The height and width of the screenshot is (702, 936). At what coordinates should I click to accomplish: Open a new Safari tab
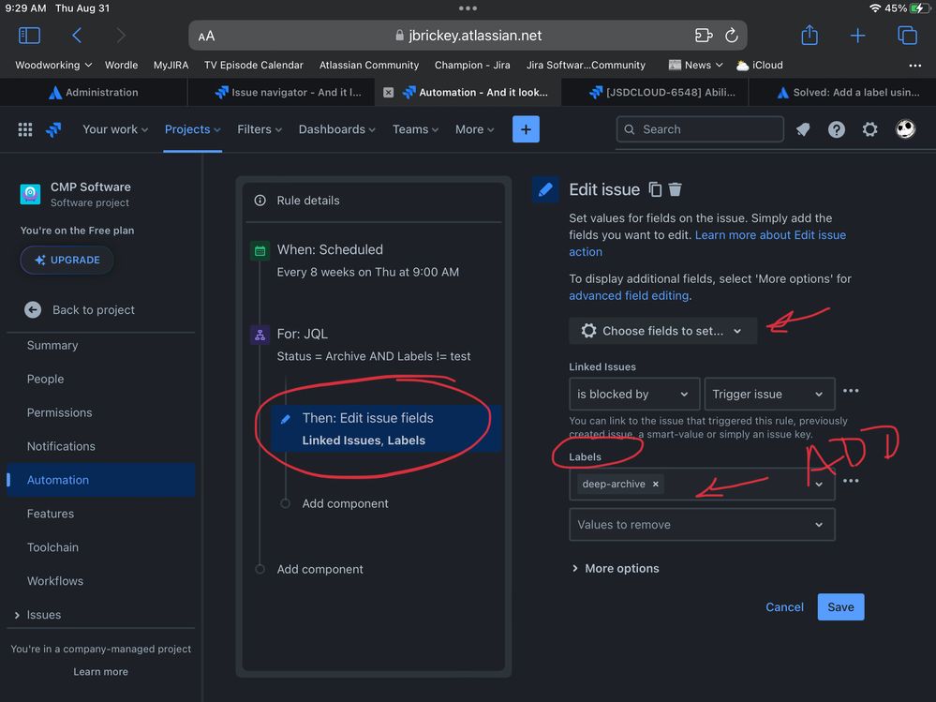tap(857, 36)
